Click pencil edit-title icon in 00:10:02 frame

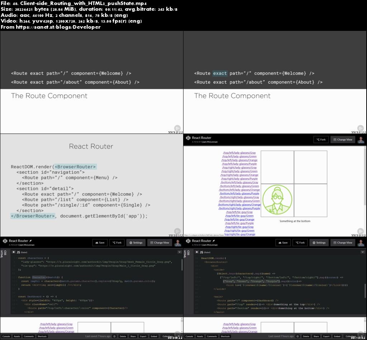click(x=214, y=241)
